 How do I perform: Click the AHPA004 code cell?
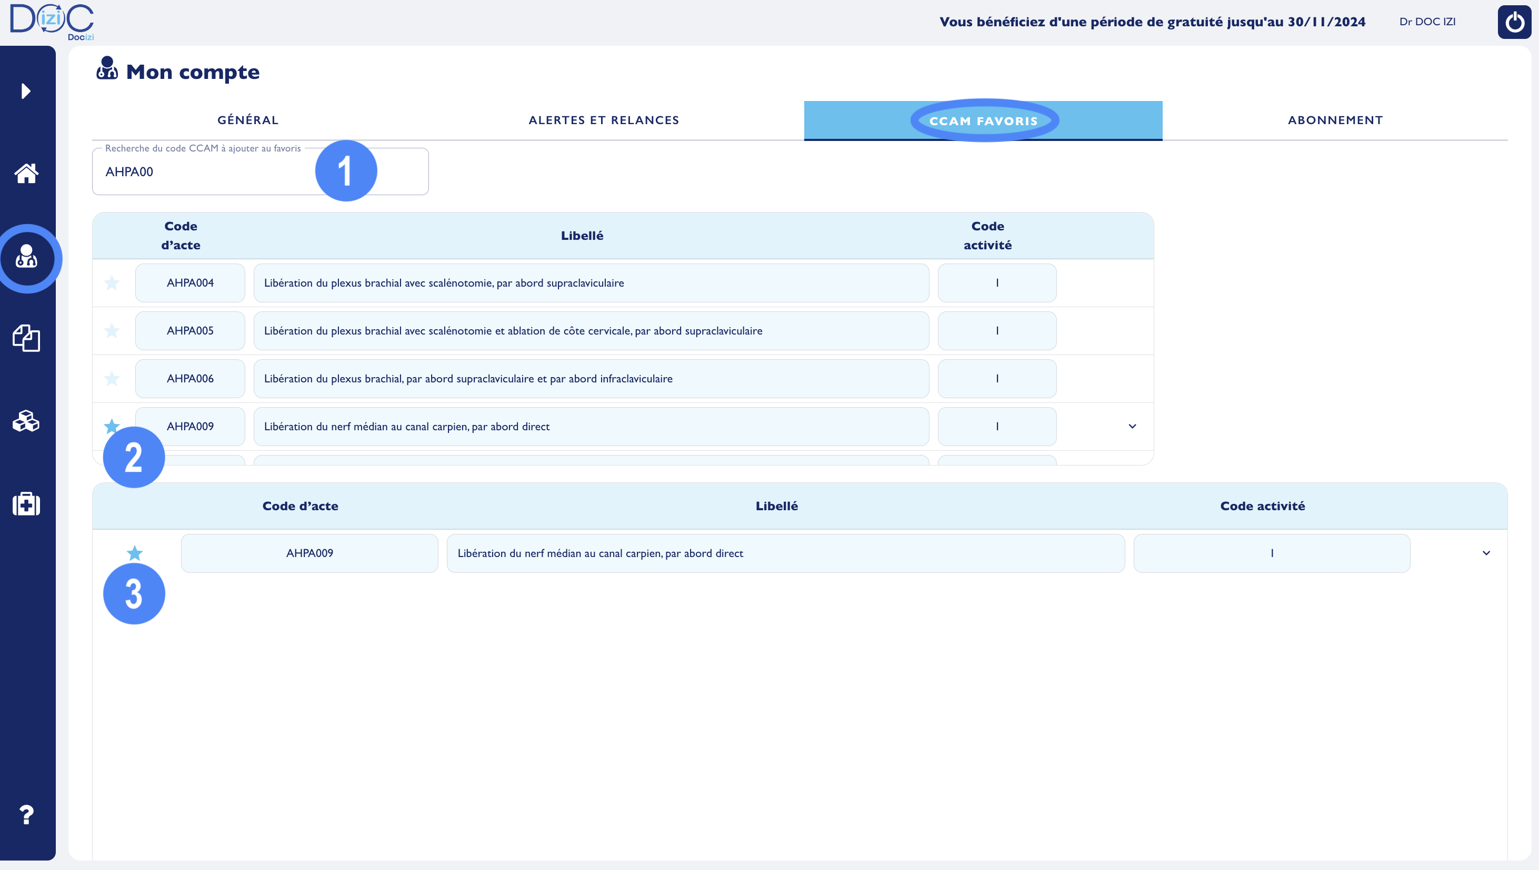(190, 282)
